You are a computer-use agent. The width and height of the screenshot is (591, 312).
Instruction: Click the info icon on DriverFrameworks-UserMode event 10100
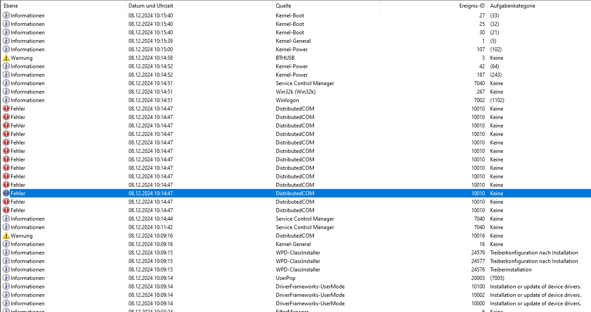(x=5, y=286)
